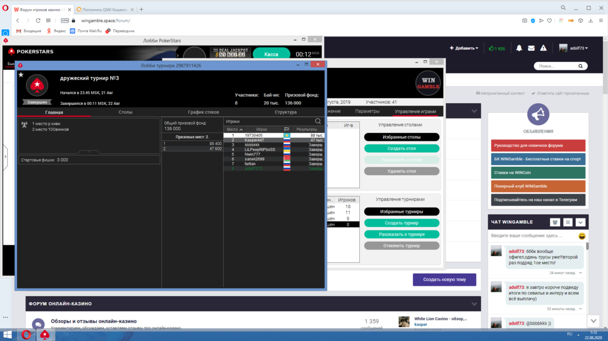
Task: Click the chat message input field
Action: tap(532, 235)
